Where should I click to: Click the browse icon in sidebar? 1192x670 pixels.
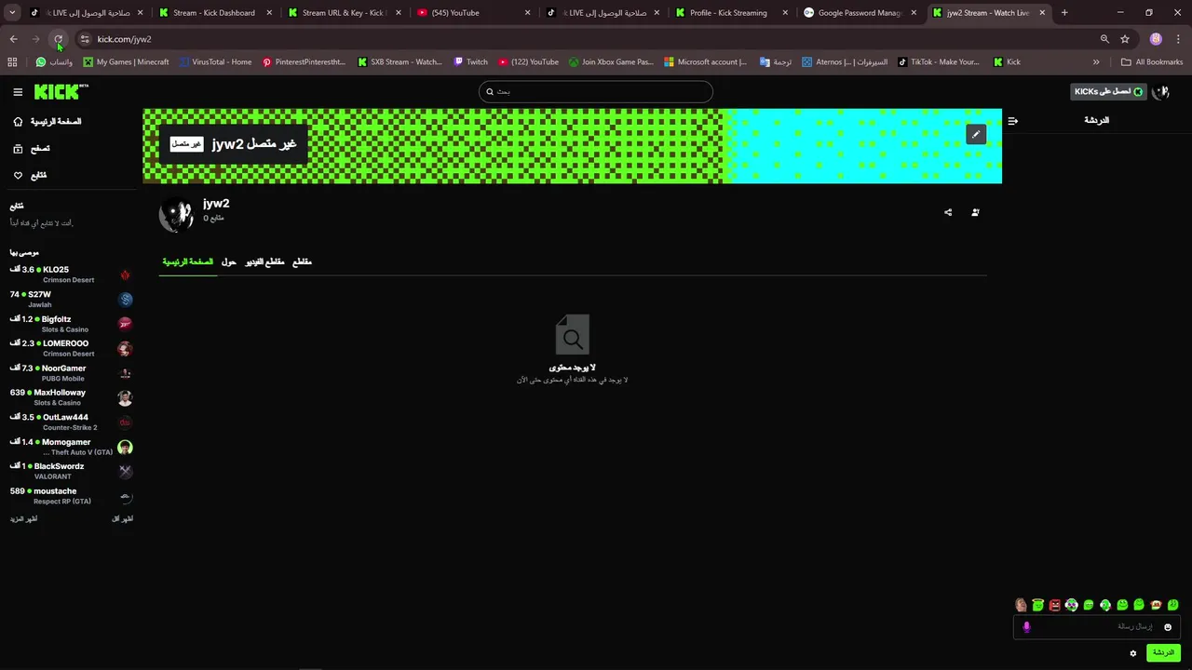(x=18, y=149)
